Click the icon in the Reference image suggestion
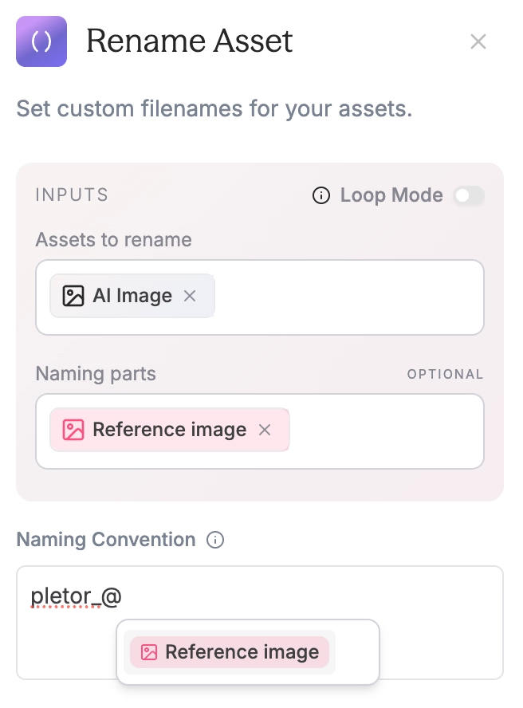Viewport: 523px width, 708px height. [x=149, y=652]
